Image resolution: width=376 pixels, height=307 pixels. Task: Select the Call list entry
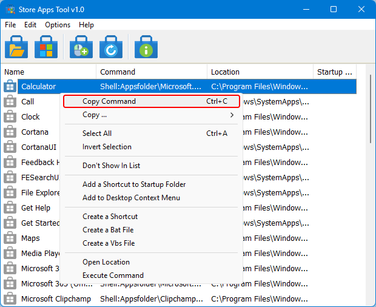[x=27, y=101]
